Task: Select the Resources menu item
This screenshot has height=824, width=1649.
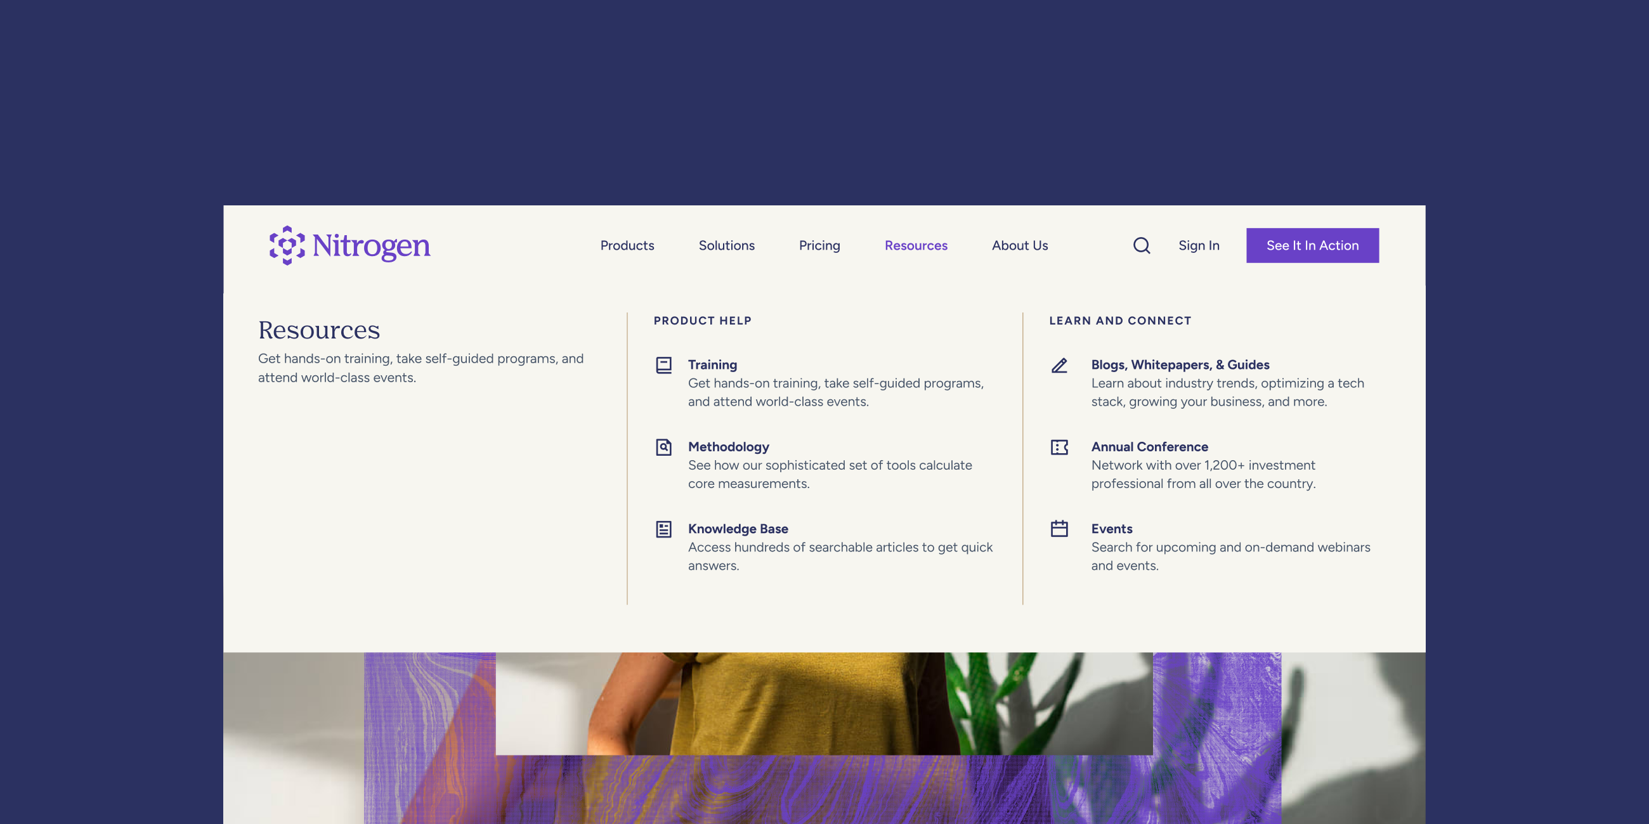Action: (x=915, y=245)
